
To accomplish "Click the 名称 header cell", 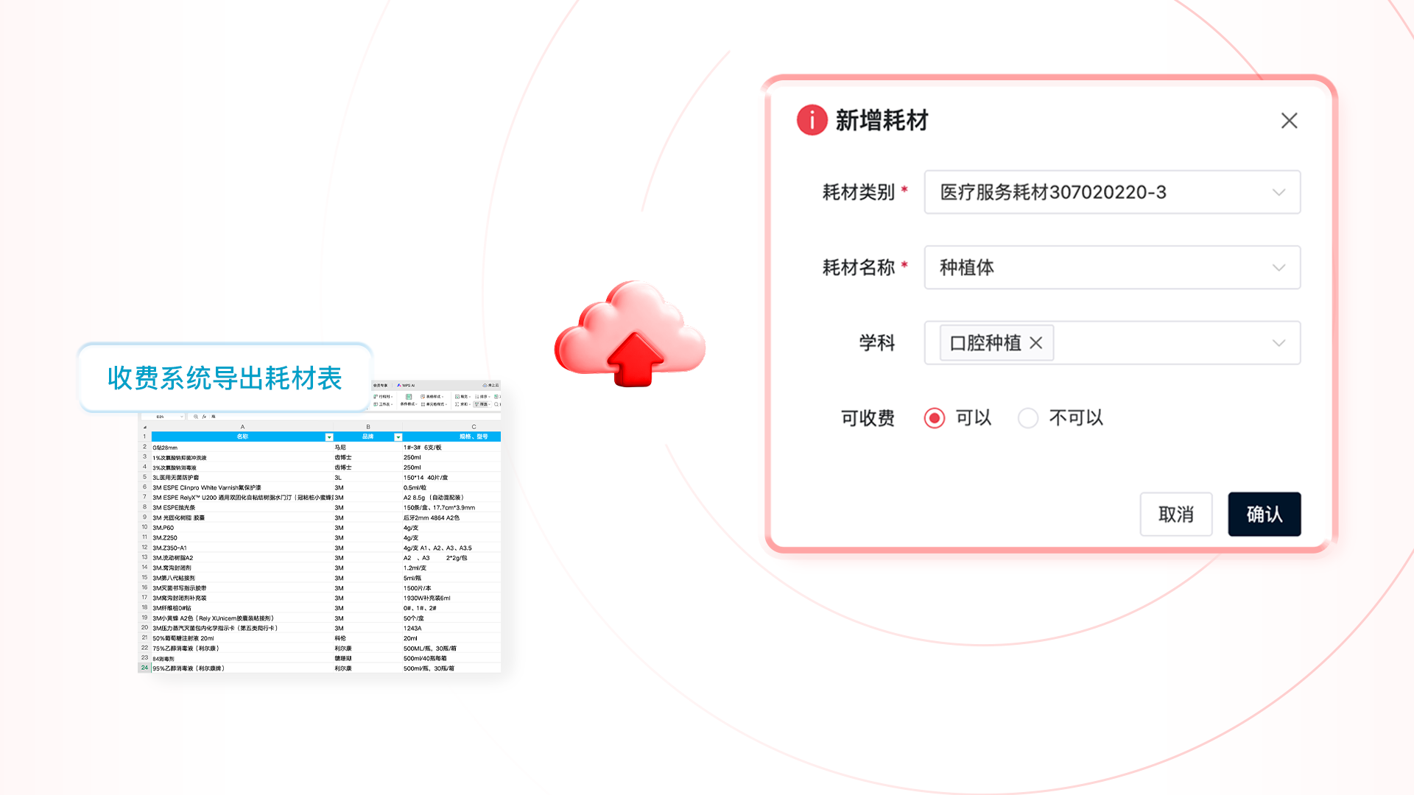I will pos(242,437).
